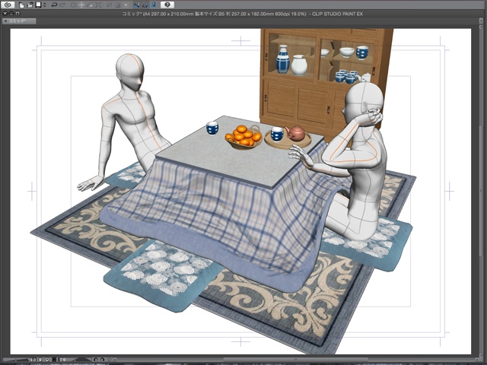Viewport: 487px width, 365px height.
Task: Open a file with folder icon
Action: point(30,5)
